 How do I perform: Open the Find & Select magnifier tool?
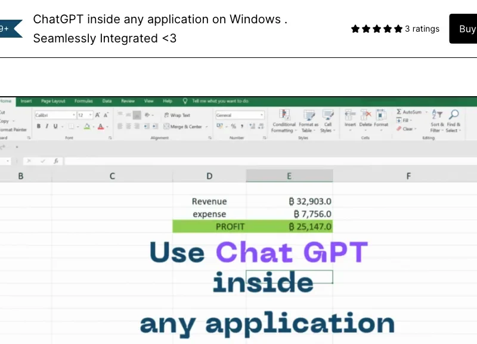point(454,121)
